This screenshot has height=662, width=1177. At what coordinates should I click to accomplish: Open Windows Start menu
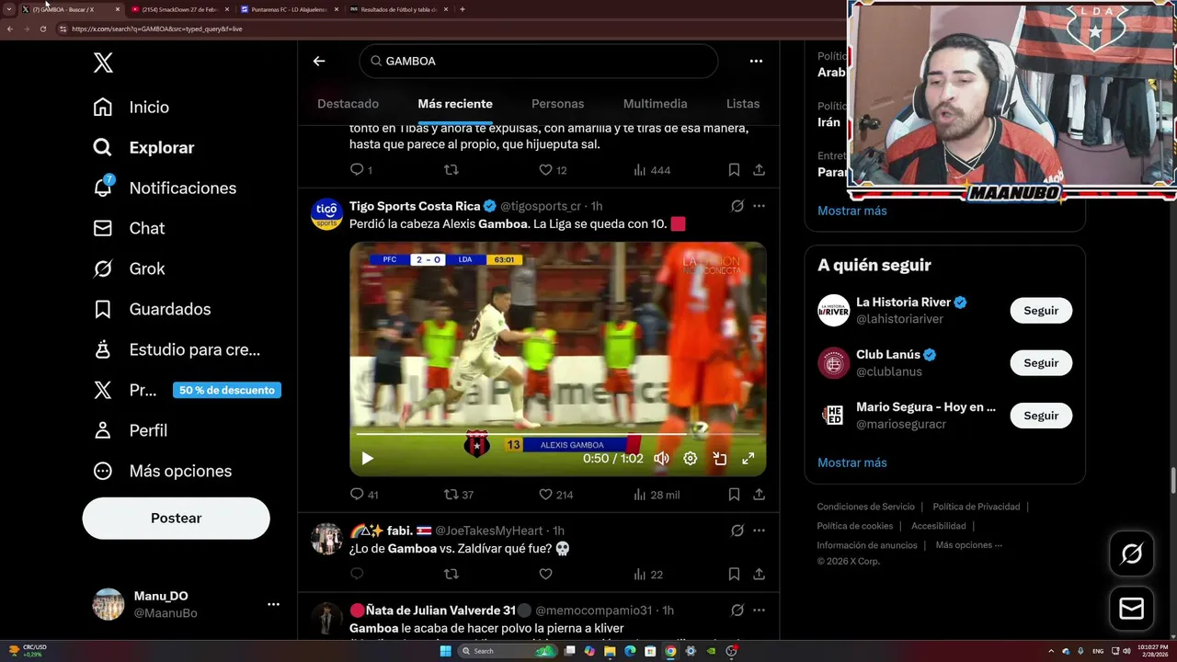[446, 651]
